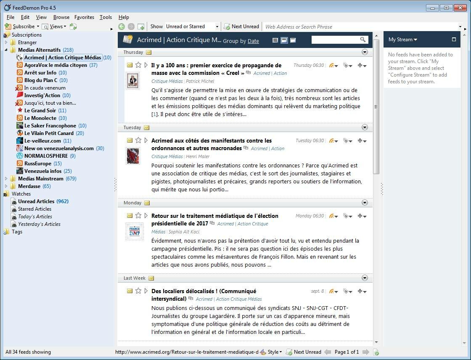471x360 pixels.
Task: Open the Unread Articles watch
Action: 36,201
